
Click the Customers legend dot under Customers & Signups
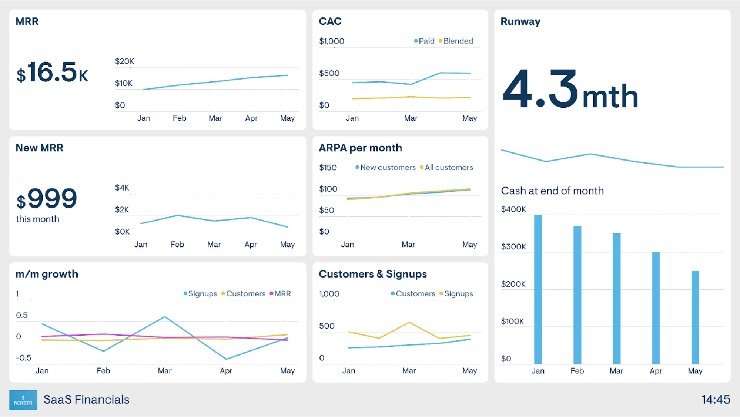(392, 293)
